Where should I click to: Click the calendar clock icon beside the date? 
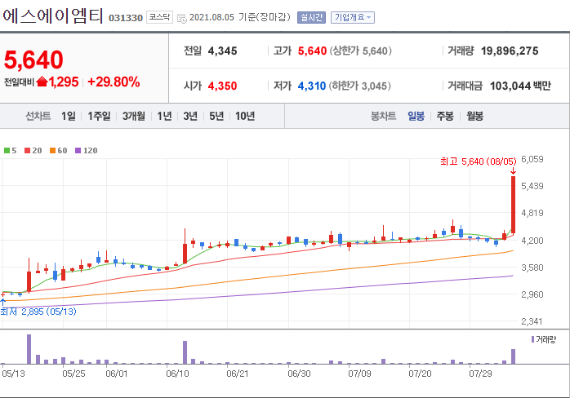pos(182,18)
